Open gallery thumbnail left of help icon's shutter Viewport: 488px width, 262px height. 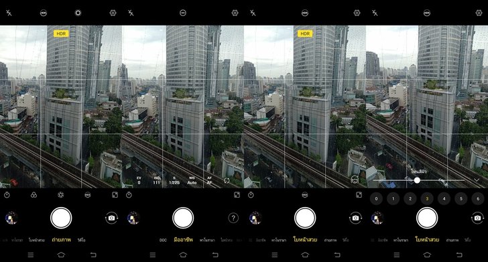133,218
